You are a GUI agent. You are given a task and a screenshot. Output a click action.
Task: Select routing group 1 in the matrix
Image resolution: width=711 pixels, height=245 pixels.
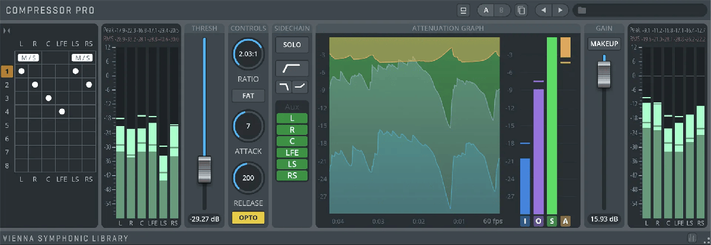7,71
